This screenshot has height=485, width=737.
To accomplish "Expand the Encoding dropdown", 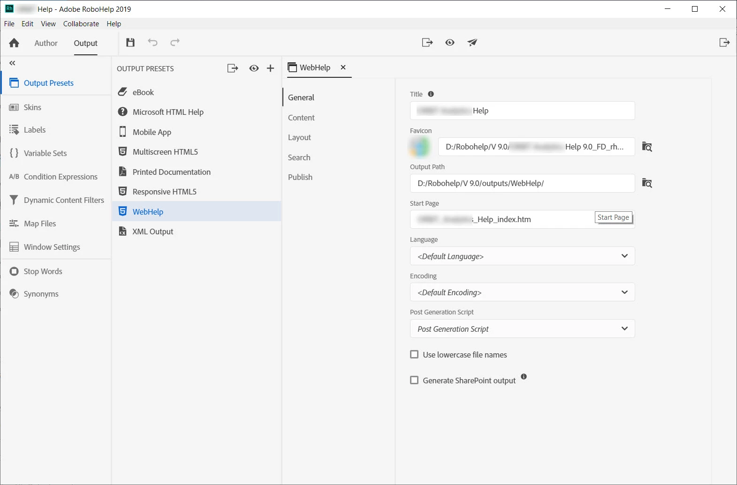I will point(522,292).
